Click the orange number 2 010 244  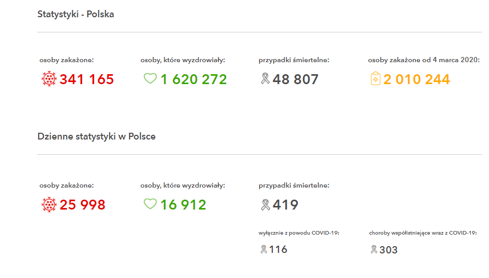tap(416, 79)
